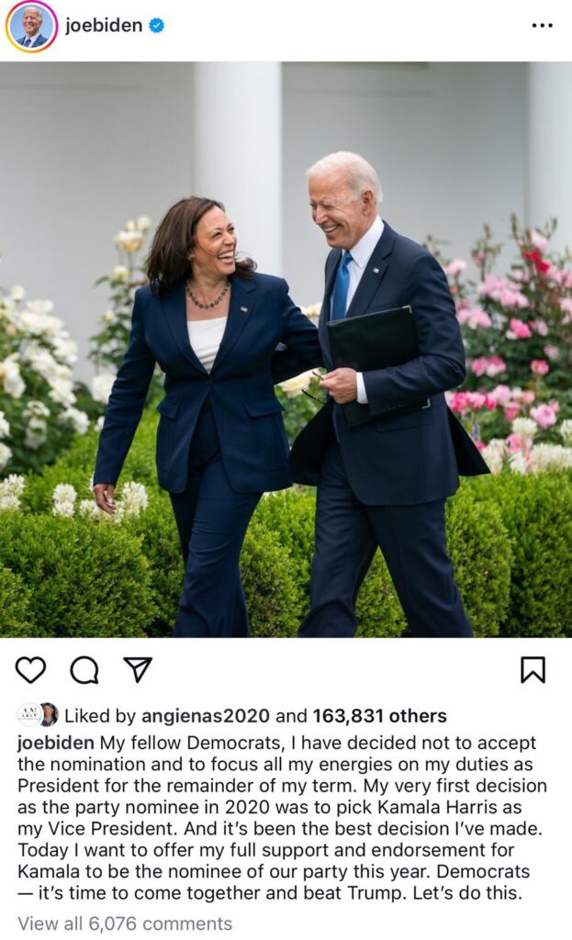Tap the white column in the photo background
The height and width of the screenshot is (940, 572).
[239, 162]
